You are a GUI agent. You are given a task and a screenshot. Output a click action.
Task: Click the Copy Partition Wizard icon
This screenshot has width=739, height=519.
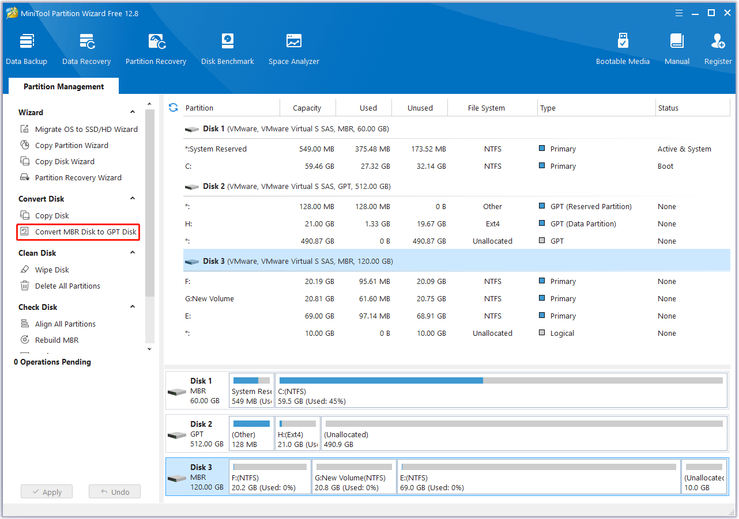[x=25, y=145]
